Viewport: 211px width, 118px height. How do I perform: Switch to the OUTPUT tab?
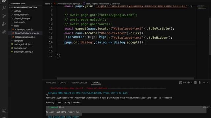coord(64,83)
